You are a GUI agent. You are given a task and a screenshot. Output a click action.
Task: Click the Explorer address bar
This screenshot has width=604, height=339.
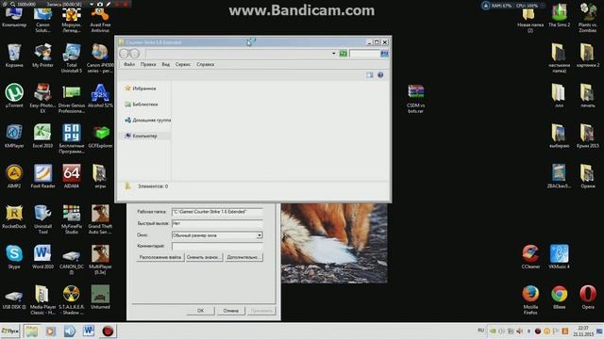(239, 54)
